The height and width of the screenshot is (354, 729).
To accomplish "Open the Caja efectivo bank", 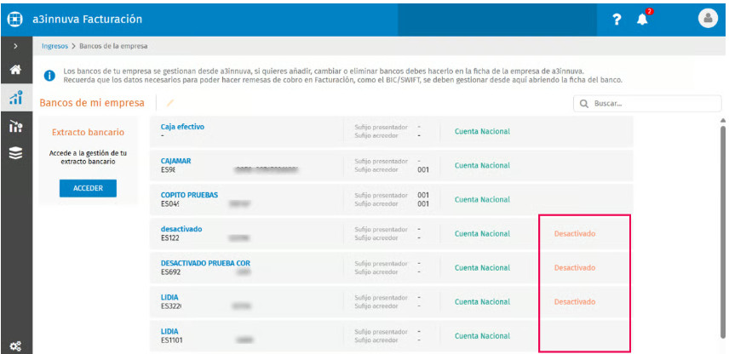I will [182, 126].
